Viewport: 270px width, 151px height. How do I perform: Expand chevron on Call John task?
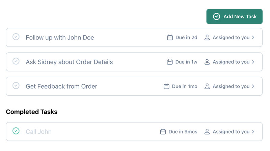click(253, 131)
